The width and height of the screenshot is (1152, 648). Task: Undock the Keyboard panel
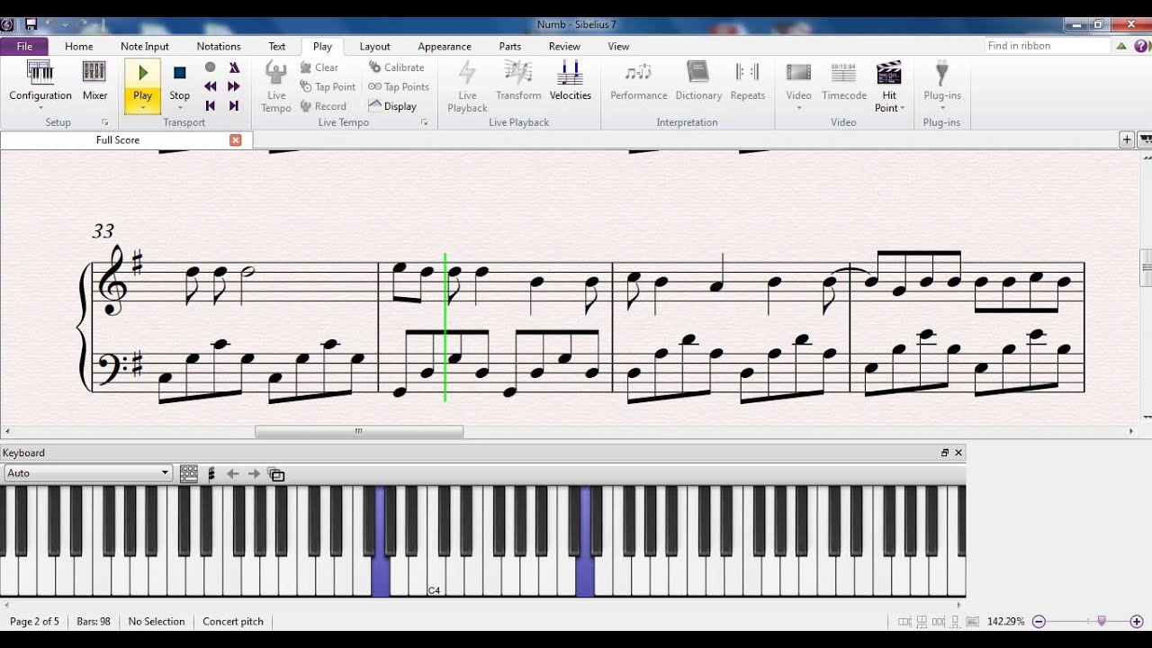(945, 453)
